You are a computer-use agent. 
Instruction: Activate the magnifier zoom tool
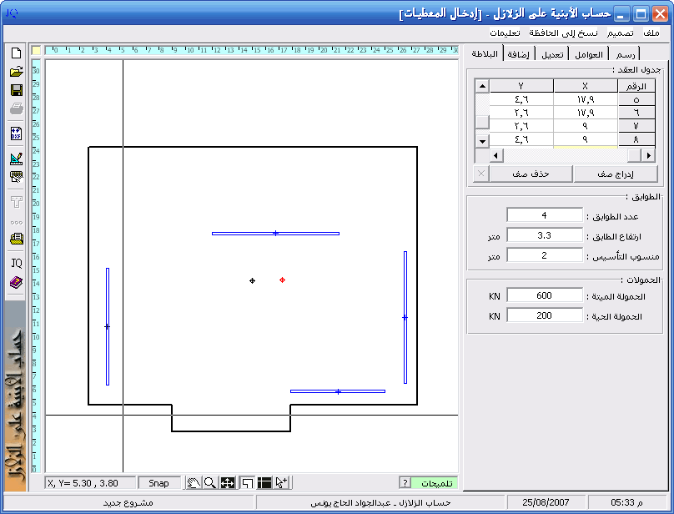(210, 483)
